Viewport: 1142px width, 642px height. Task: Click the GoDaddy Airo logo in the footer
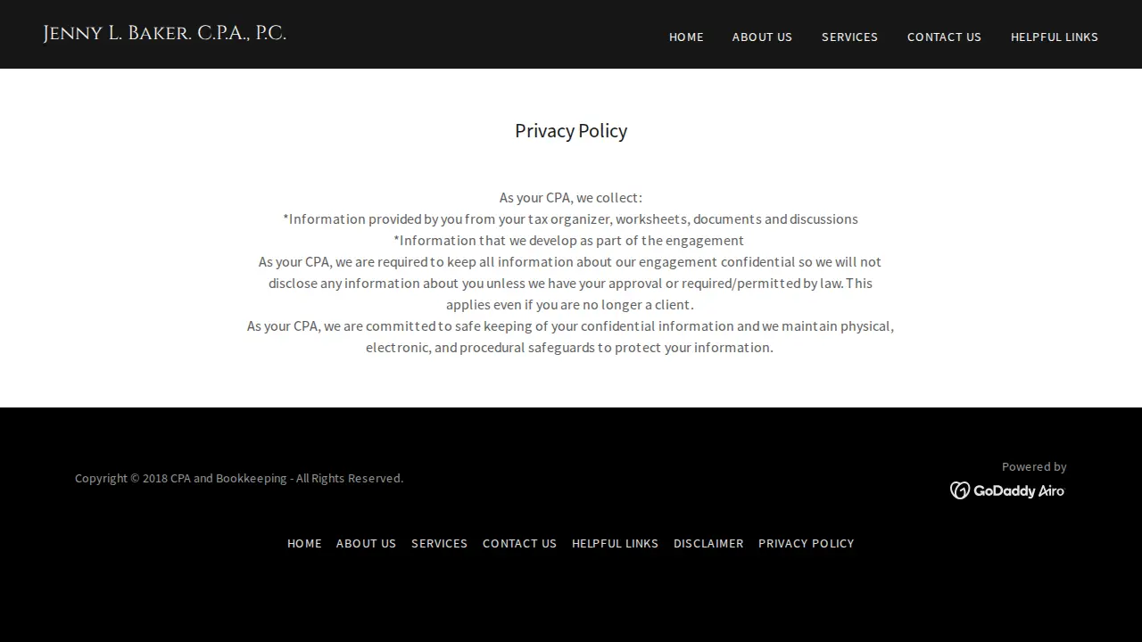[1007, 490]
